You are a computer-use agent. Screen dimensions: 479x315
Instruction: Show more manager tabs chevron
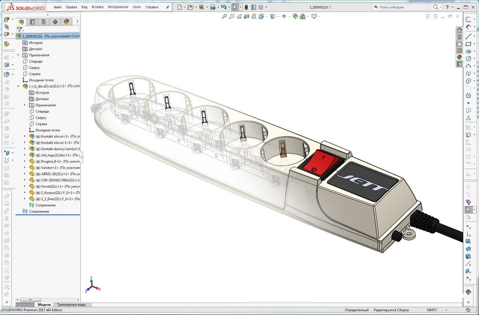77,21
